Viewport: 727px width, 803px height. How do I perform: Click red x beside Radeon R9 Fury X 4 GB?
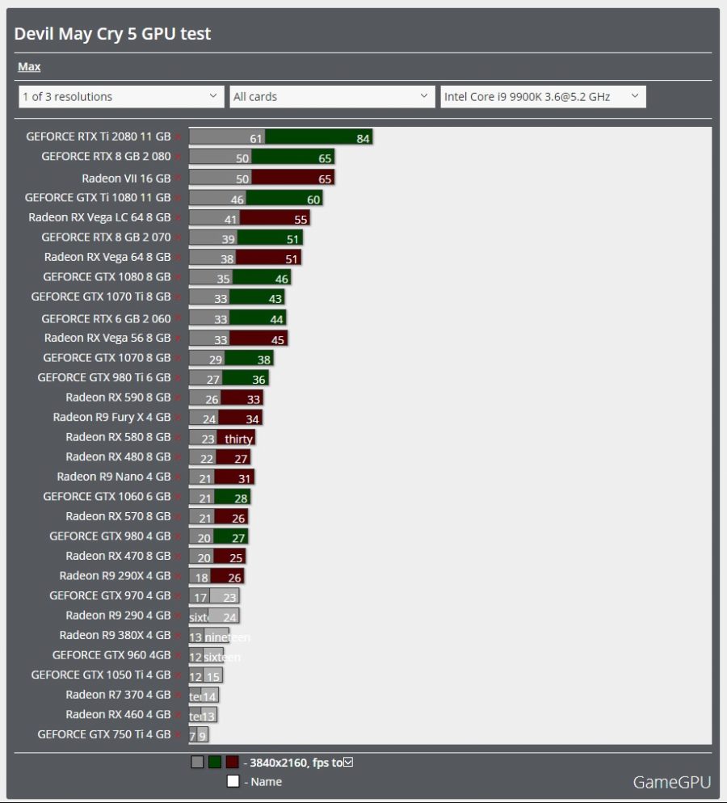pyautogui.click(x=179, y=418)
